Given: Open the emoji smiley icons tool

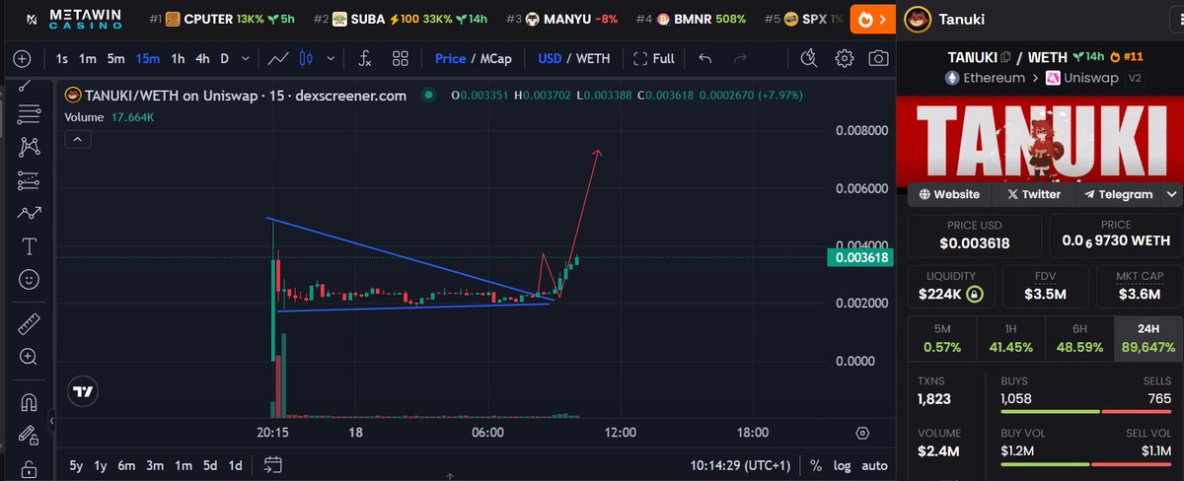Looking at the screenshot, I should 29,280.
